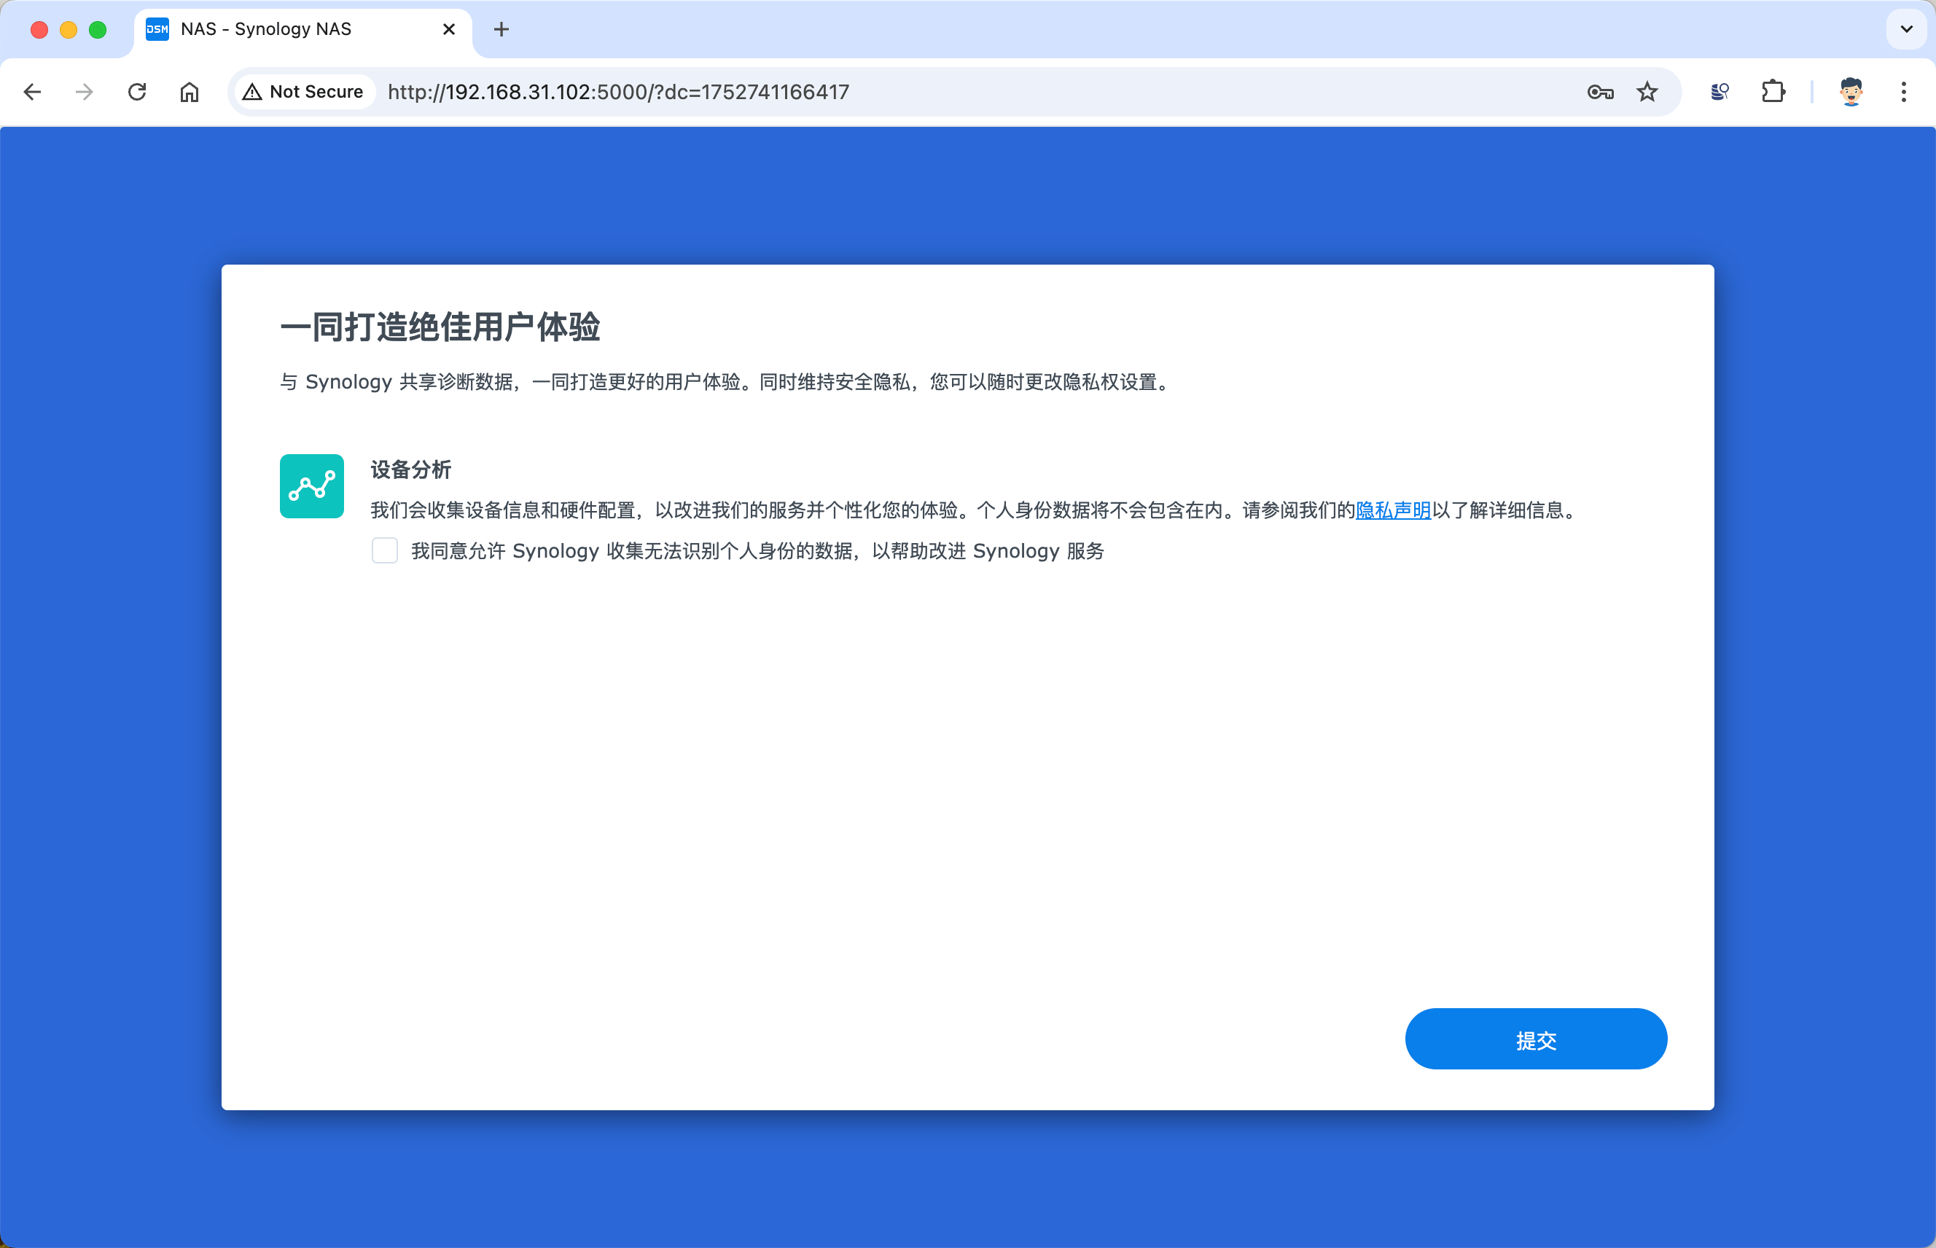Open the Extensions puzzle icon
Image resolution: width=1936 pixels, height=1248 pixels.
click(1772, 93)
